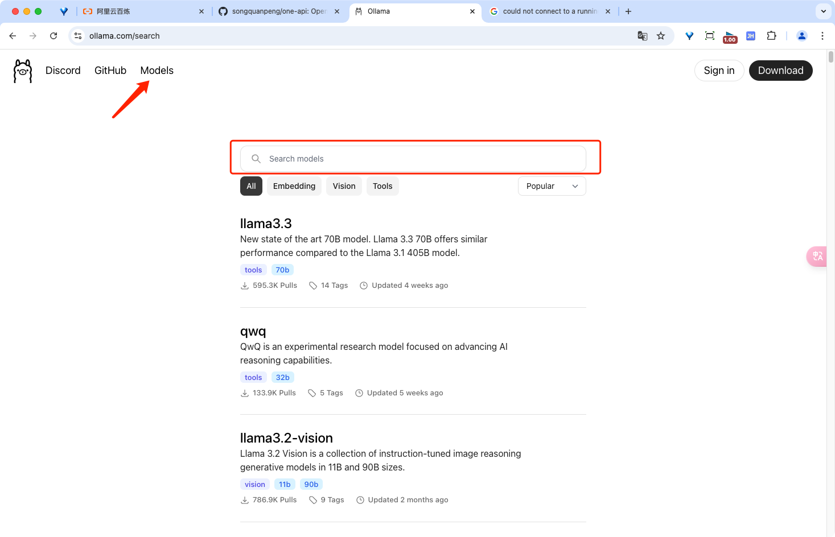Click the 90b tag
Screen dimensions: 835x537
coord(311,485)
